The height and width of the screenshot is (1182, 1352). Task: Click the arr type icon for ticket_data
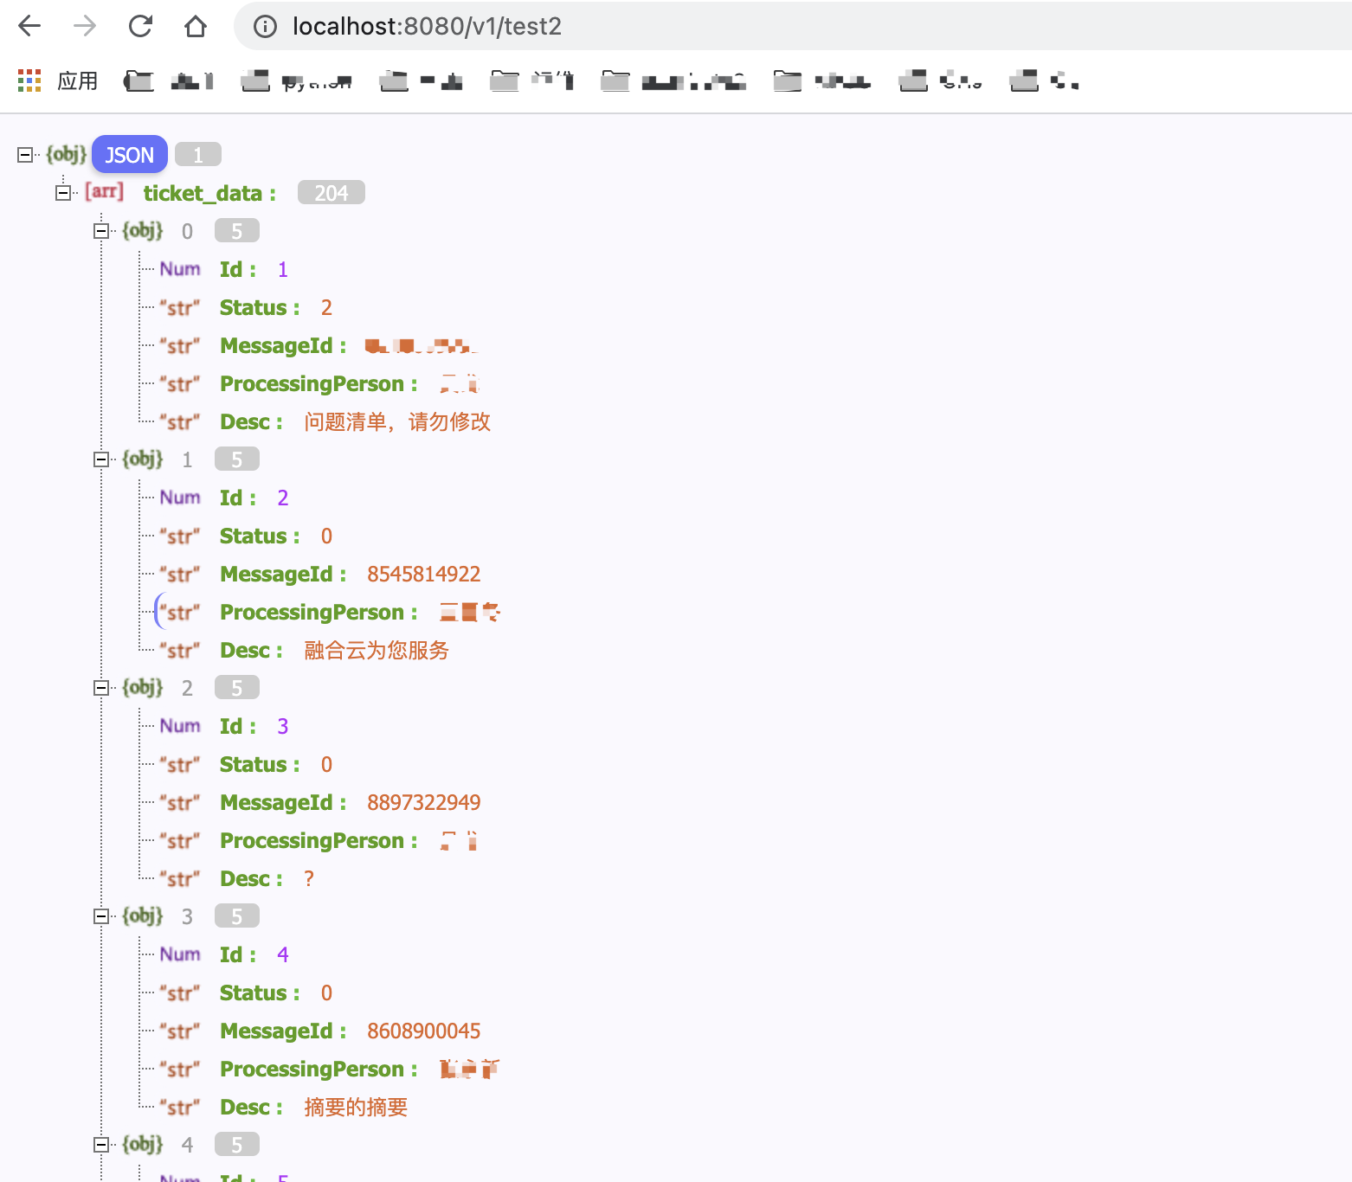point(104,192)
